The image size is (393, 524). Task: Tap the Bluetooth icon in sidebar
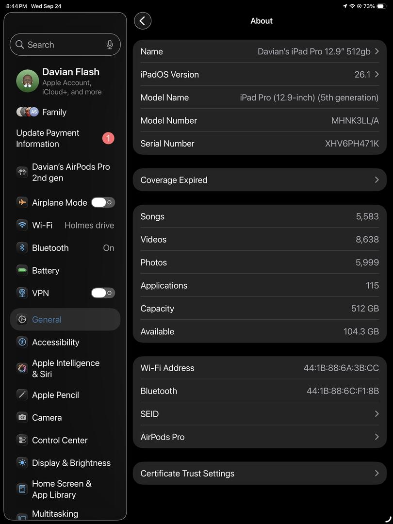(22, 248)
